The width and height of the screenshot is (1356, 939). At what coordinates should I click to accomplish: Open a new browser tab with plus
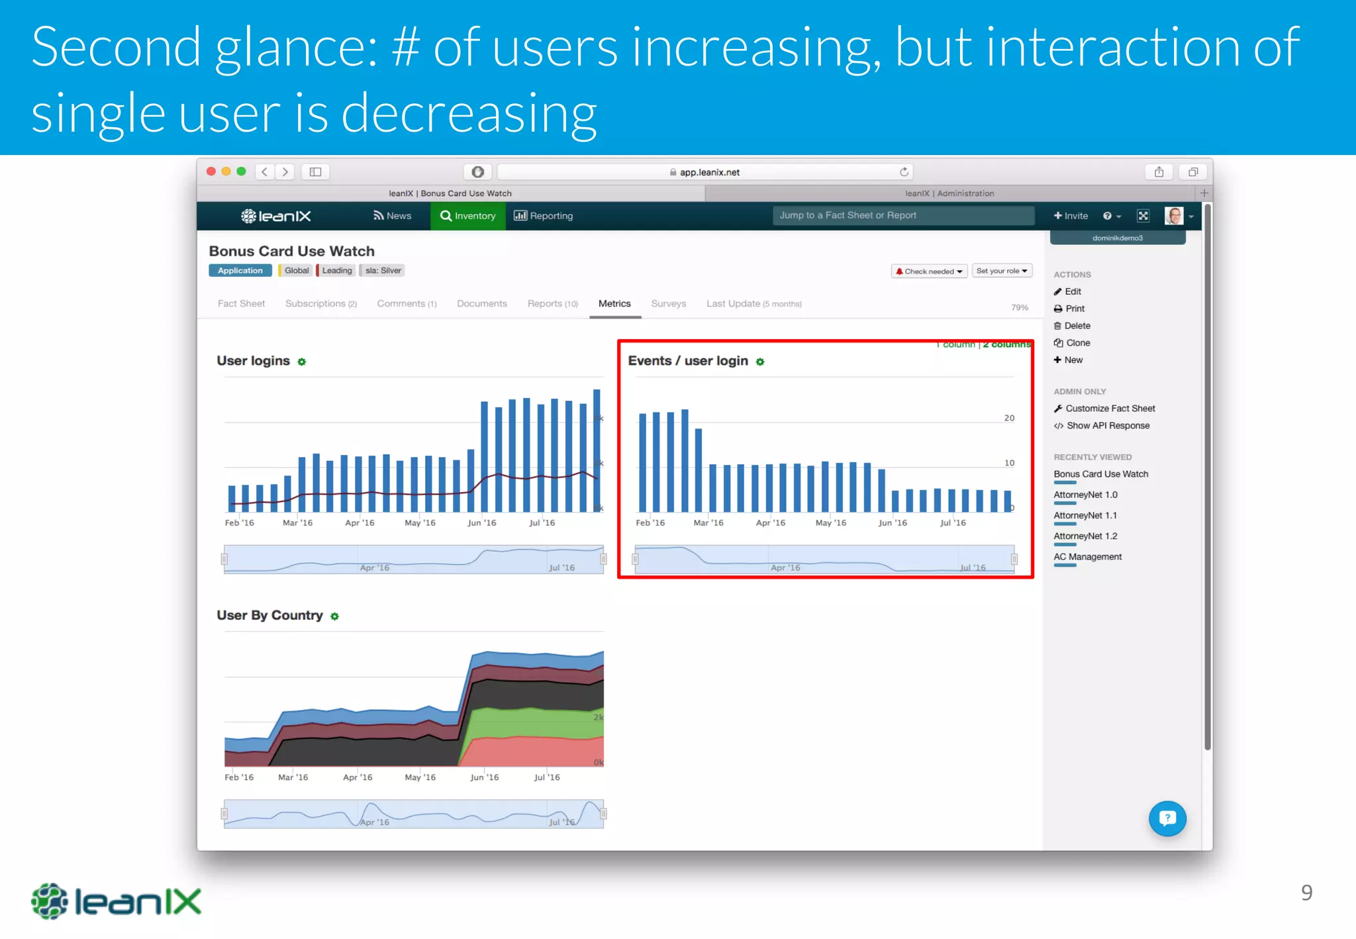1204,193
